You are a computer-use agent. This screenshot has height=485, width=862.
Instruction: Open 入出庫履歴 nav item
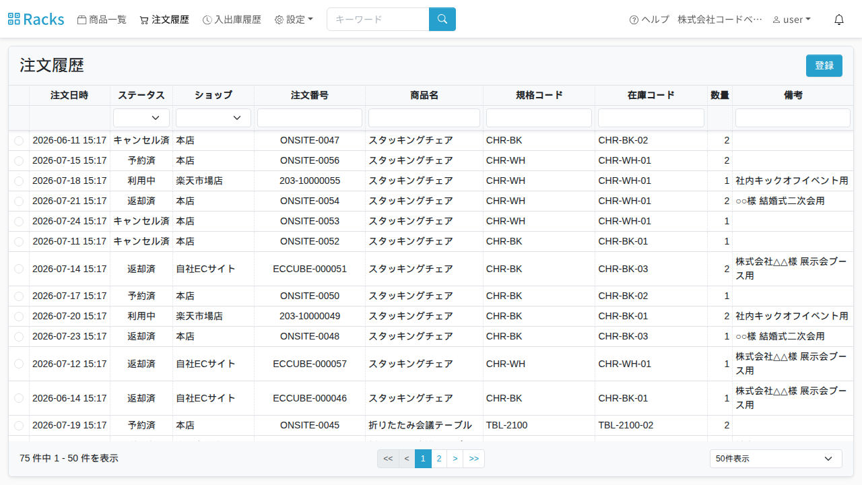tap(232, 20)
